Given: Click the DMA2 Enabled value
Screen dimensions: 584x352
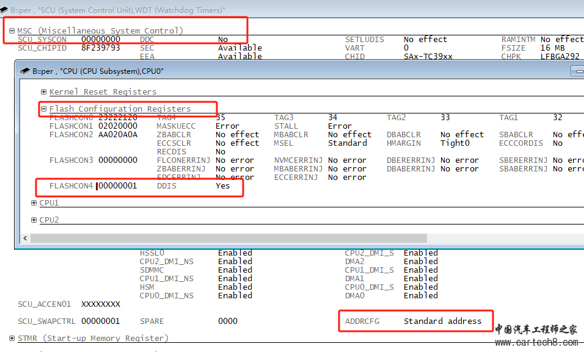Looking at the screenshot, I should [421, 261].
